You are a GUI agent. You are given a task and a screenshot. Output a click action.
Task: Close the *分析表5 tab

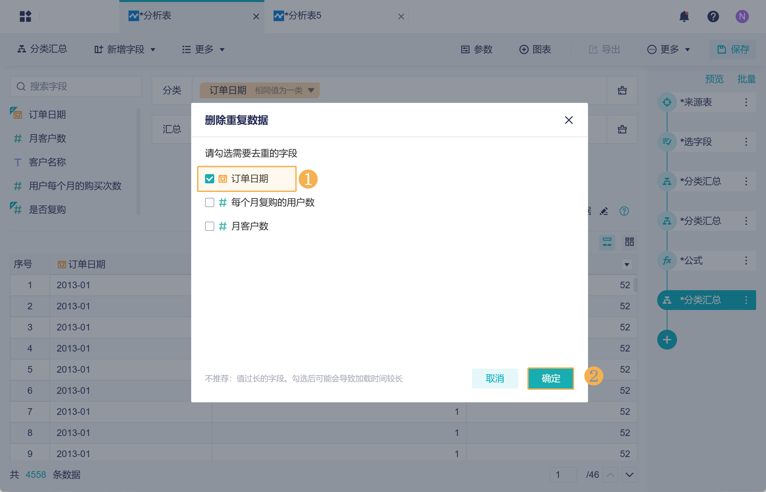401,16
